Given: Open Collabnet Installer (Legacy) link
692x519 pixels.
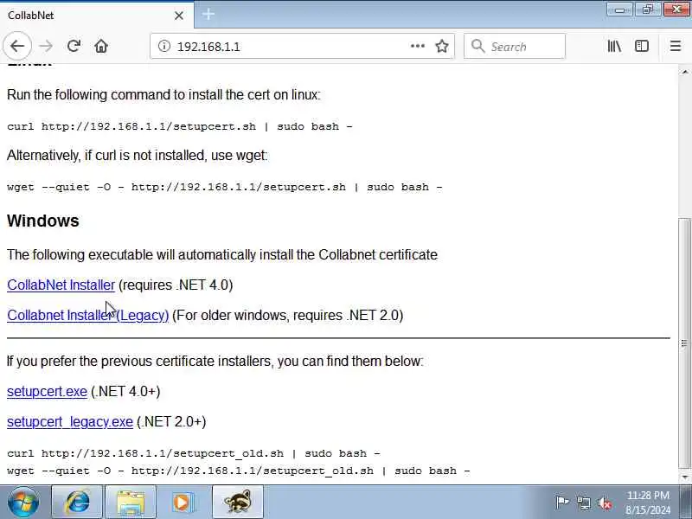Looking at the screenshot, I should (88, 315).
